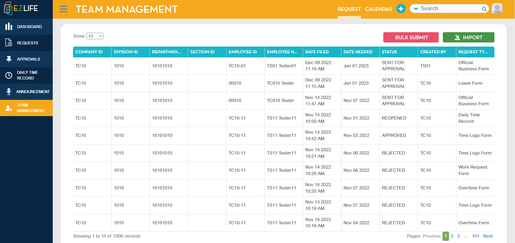This screenshot has width=515, height=243.
Task: Click Dec 09 2022 11:15 AM date
Action: [318, 83]
